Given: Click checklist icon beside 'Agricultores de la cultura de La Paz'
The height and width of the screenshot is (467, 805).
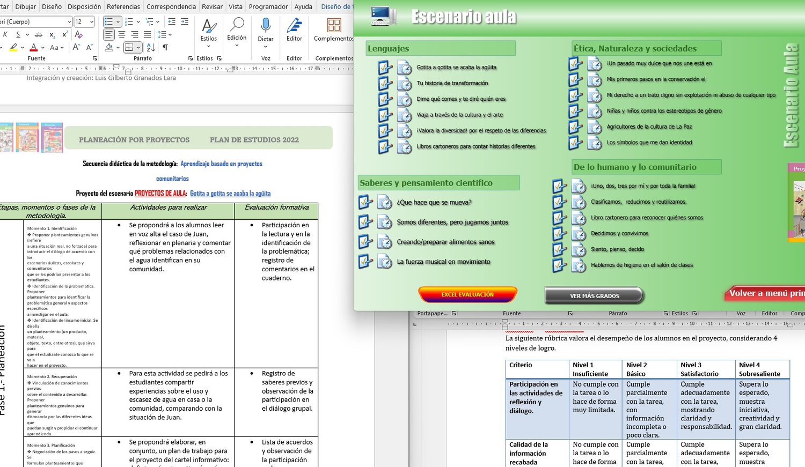Looking at the screenshot, I should (x=575, y=127).
